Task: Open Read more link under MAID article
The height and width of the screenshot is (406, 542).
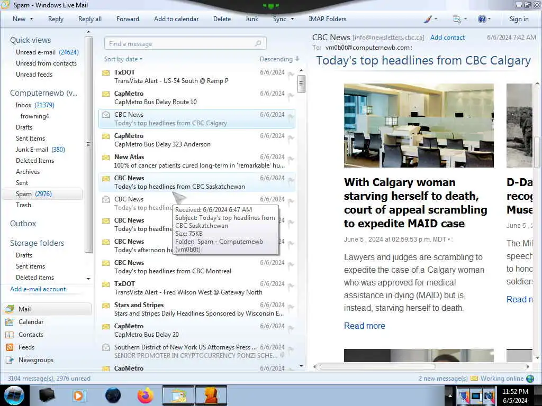Action: pyautogui.click(x=364, y=326)
